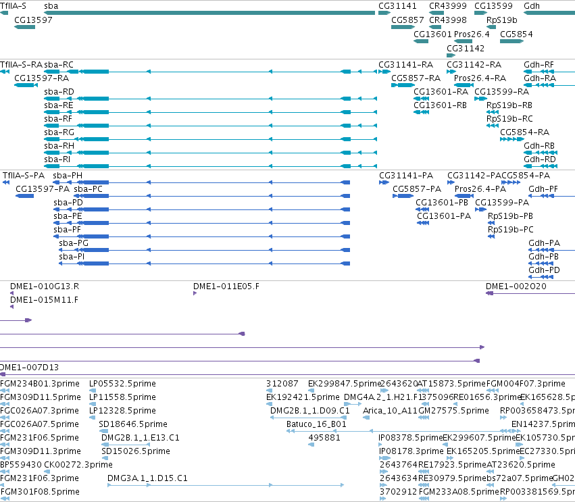Click the CG5857-PA protein label
The height and width of the screenshot is (502, 575).
point(417,189)
